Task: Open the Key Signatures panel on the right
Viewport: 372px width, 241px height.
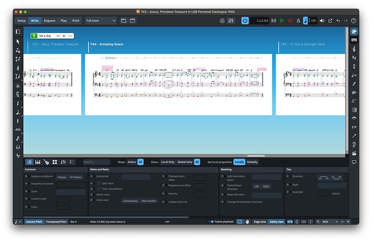Action: [354, 58]
